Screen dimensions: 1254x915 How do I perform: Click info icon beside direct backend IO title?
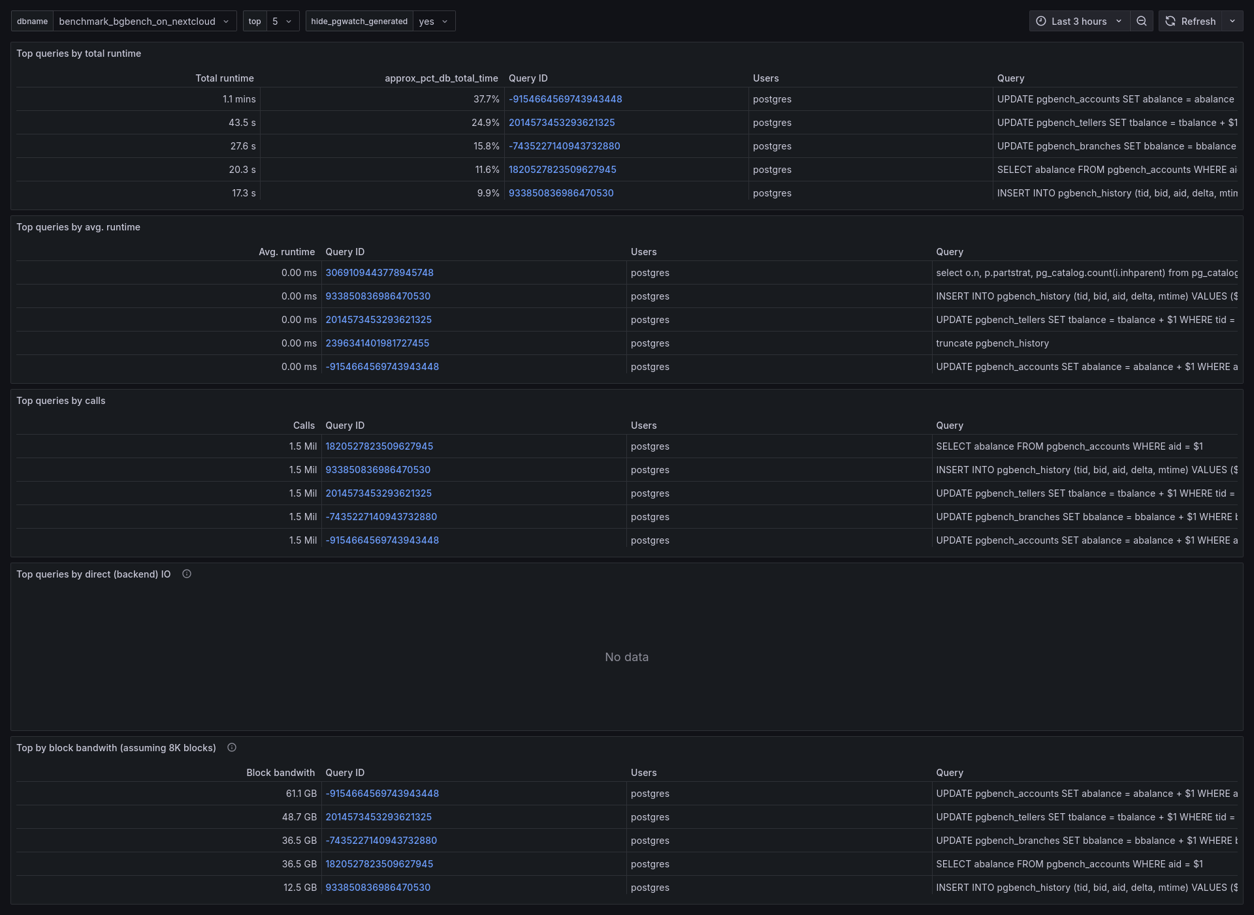click(187, 574)
